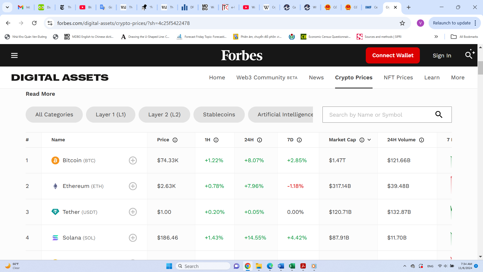Add Ethereum to watchlist with plus icon
This screenshot has height=272, width=483.
point(133,186)
